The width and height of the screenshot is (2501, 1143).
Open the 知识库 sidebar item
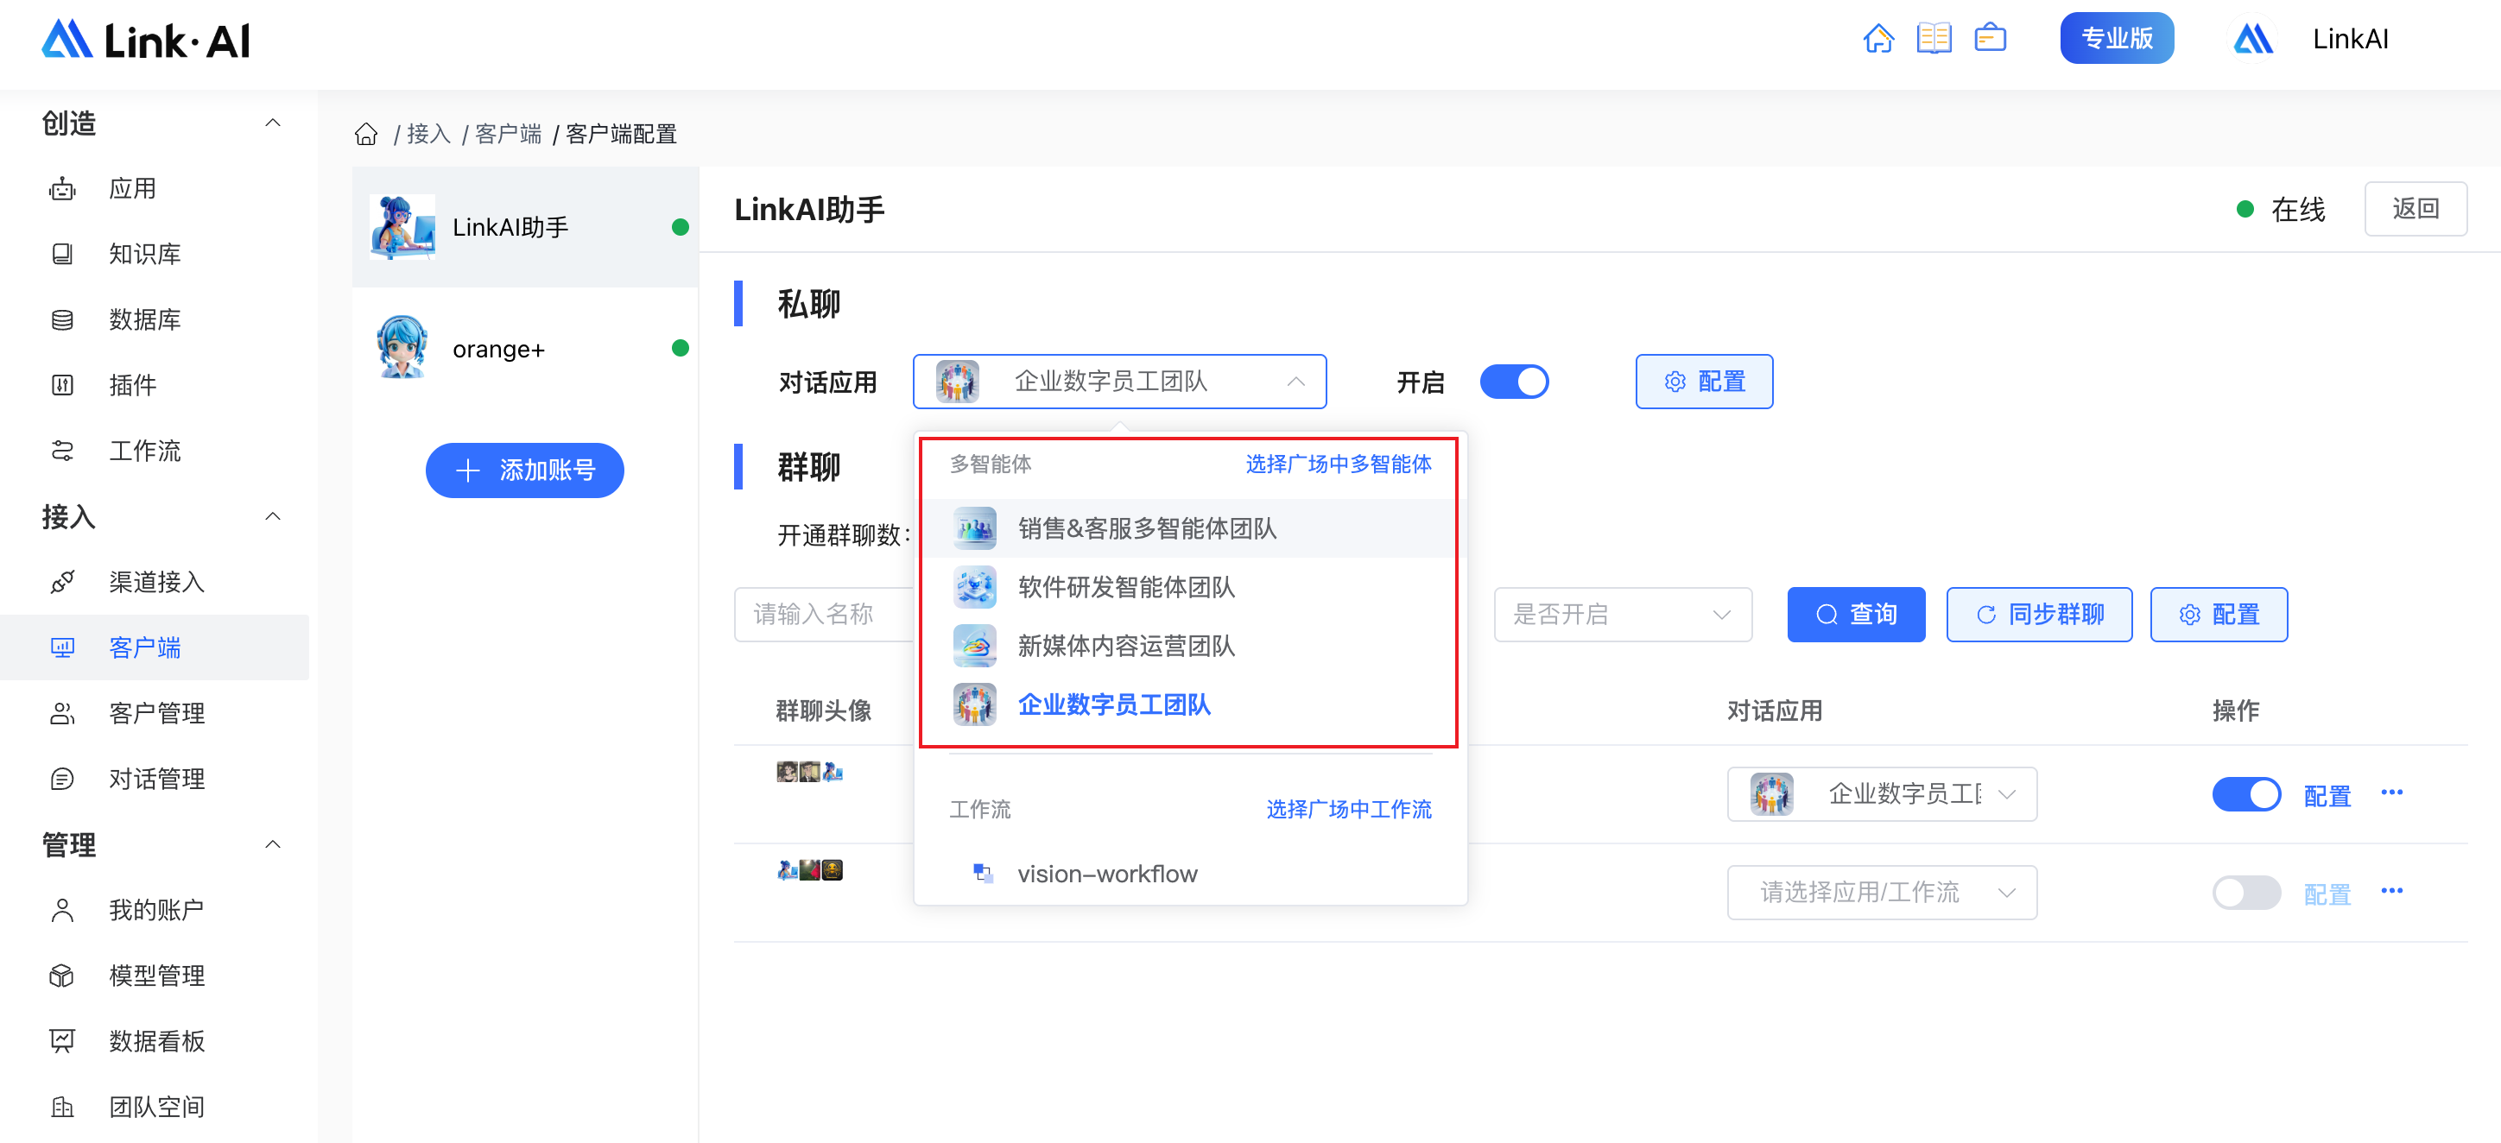point(145,254)
